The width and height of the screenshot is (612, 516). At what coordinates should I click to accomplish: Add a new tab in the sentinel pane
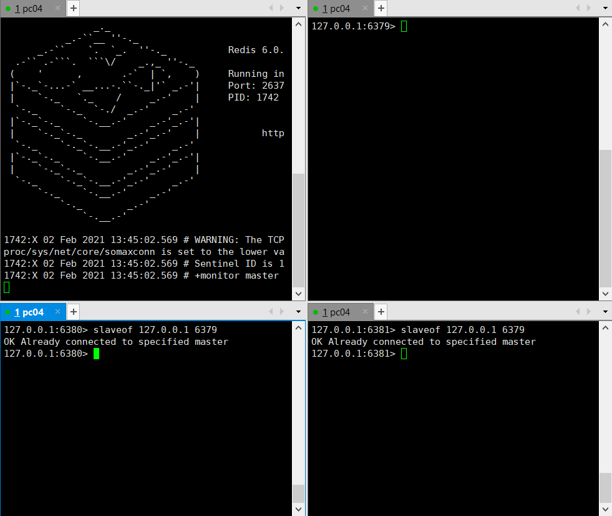tap(74, 8)
